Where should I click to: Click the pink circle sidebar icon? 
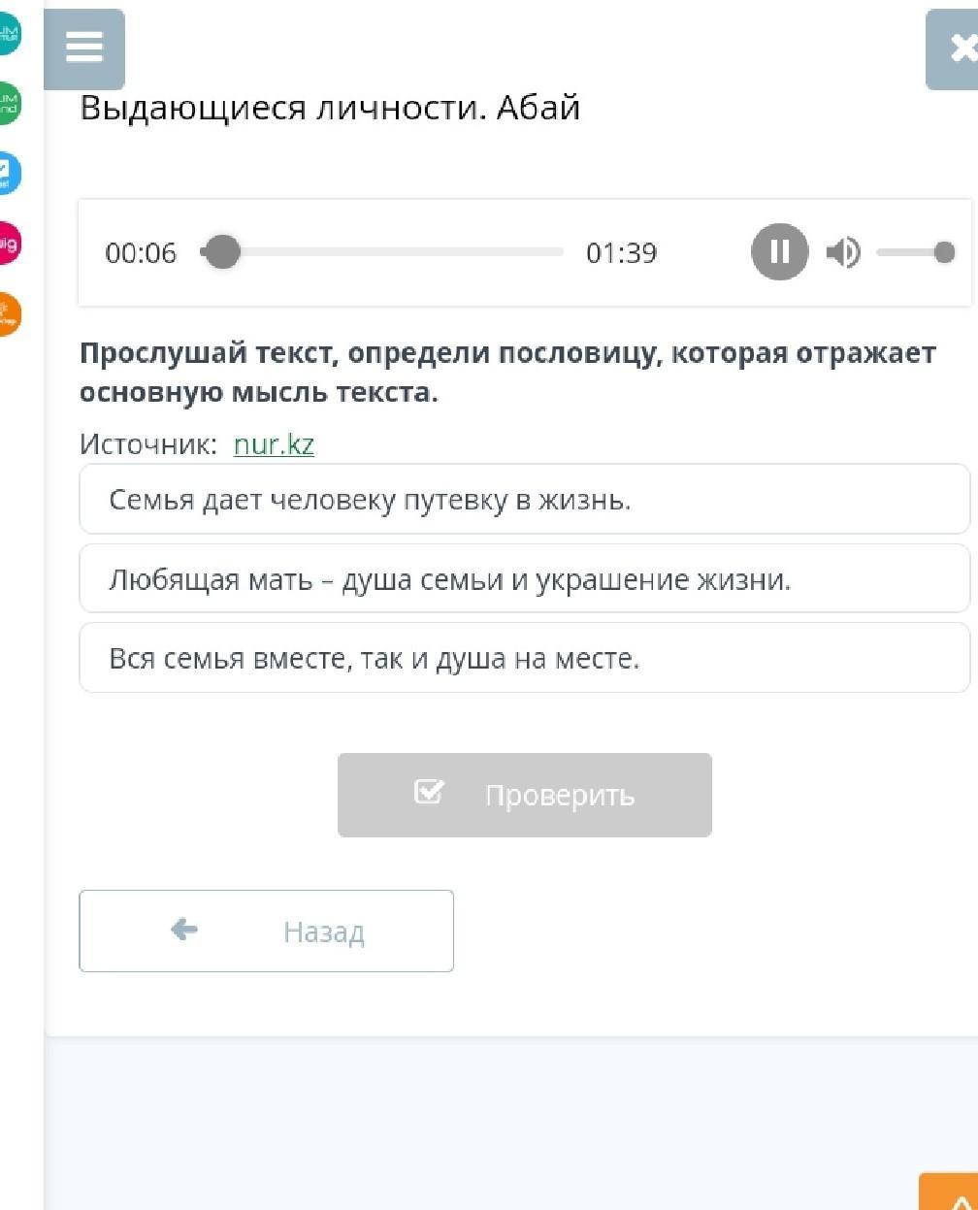coord(9,243)
